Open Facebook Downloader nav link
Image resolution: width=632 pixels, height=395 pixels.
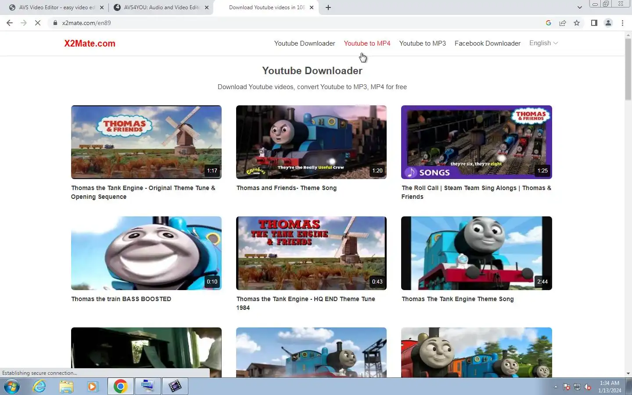[488, 43]
